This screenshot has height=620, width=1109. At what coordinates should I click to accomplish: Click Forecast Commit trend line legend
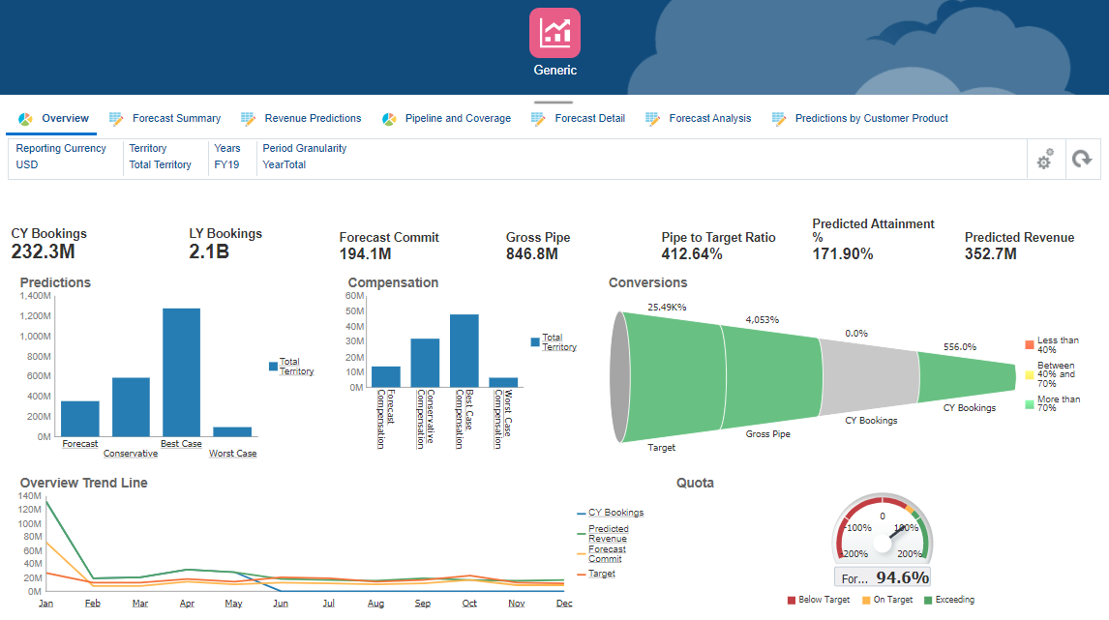click(607, 553)
